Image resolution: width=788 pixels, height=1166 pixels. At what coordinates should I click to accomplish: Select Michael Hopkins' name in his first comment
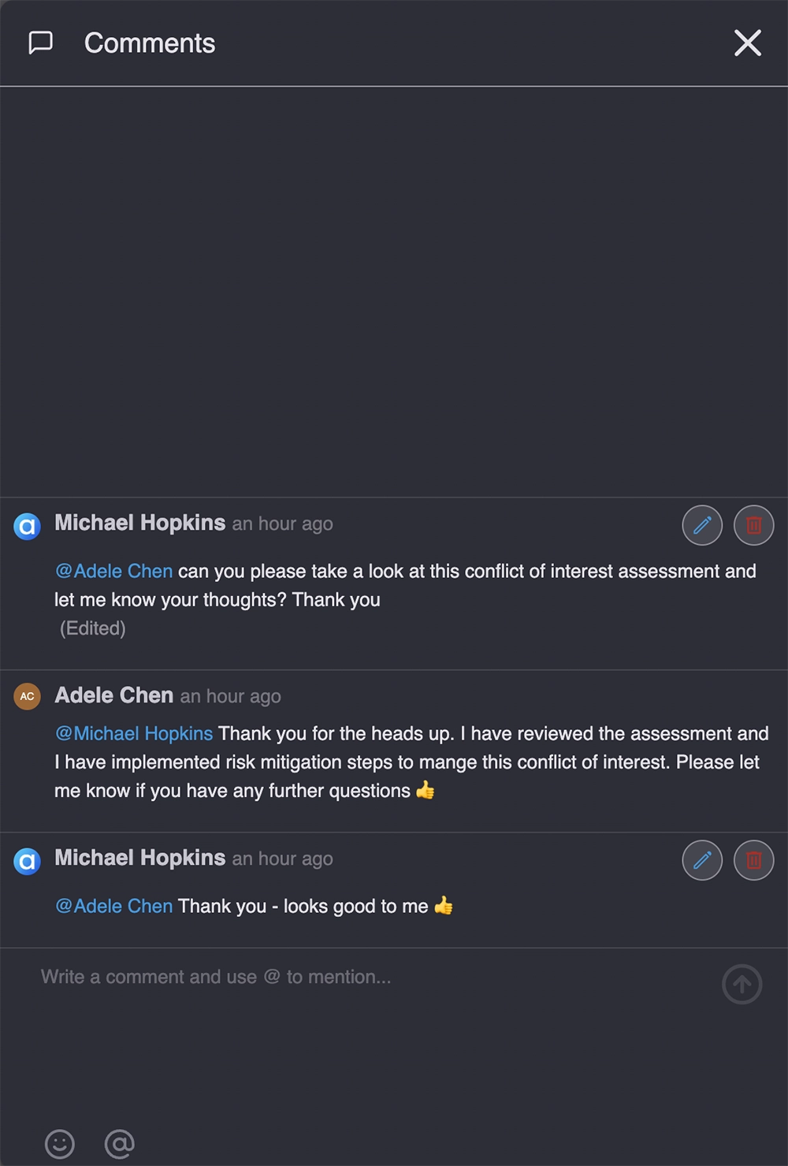coord(140,523)
